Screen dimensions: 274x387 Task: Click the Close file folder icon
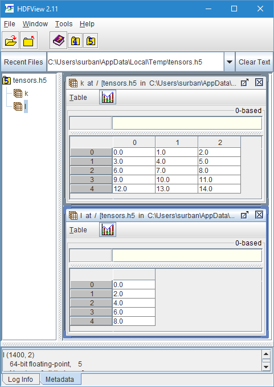[x=29, y=41]
